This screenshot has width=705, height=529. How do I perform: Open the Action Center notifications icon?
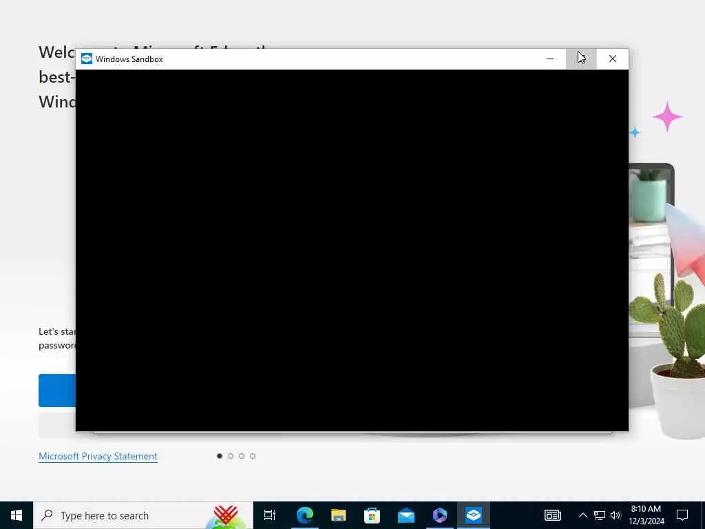pos(682,515)
